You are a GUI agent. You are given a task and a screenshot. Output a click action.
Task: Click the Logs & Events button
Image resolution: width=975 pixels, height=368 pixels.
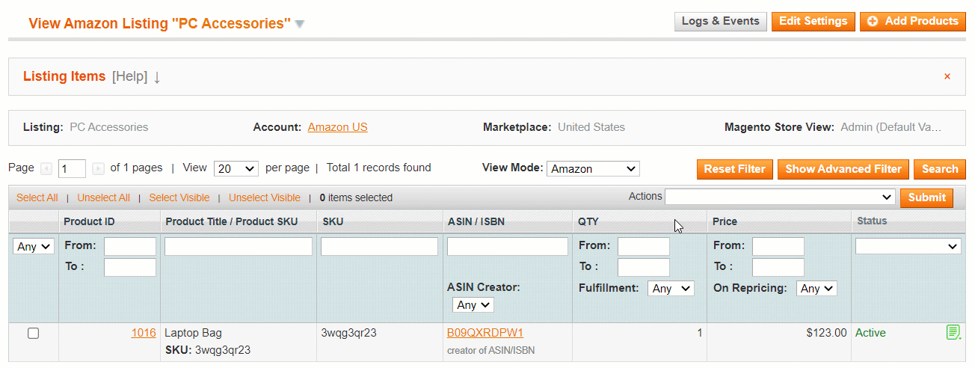pyautogui.click(x=720, y=21)
